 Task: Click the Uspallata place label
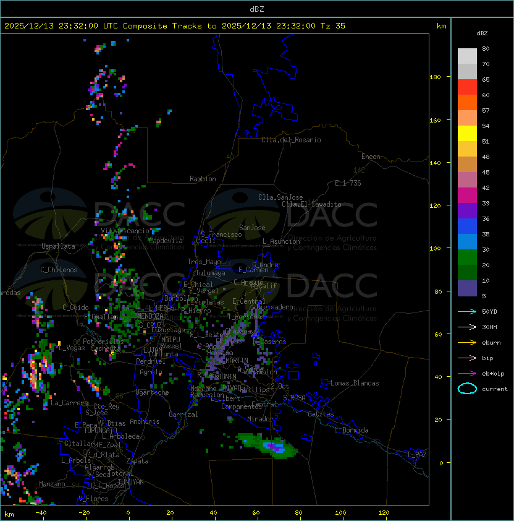(x=58, y=246)
